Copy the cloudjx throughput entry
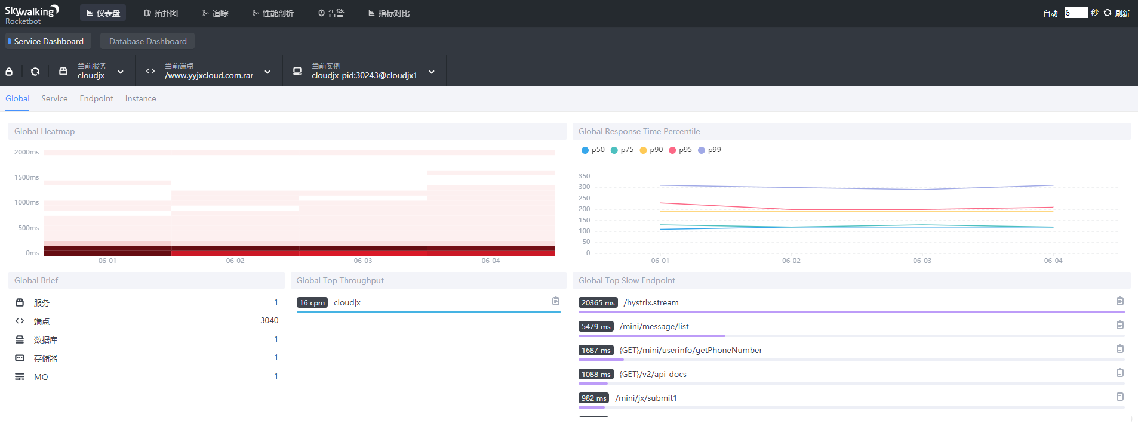Screen dimensions: 1138x430 tap(555, 302)
